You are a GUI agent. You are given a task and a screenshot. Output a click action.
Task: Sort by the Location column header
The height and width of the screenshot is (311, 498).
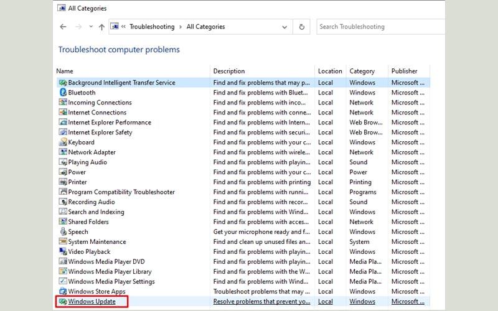click(x=330, y=71)
